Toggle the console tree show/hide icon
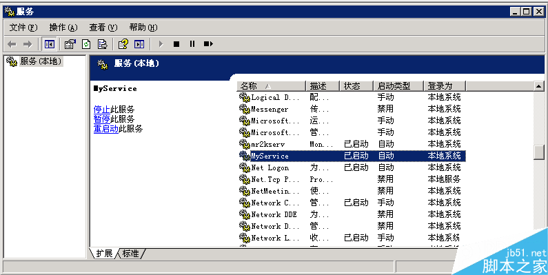This screenshot has width=548, height=275. [x=49, y=44]
